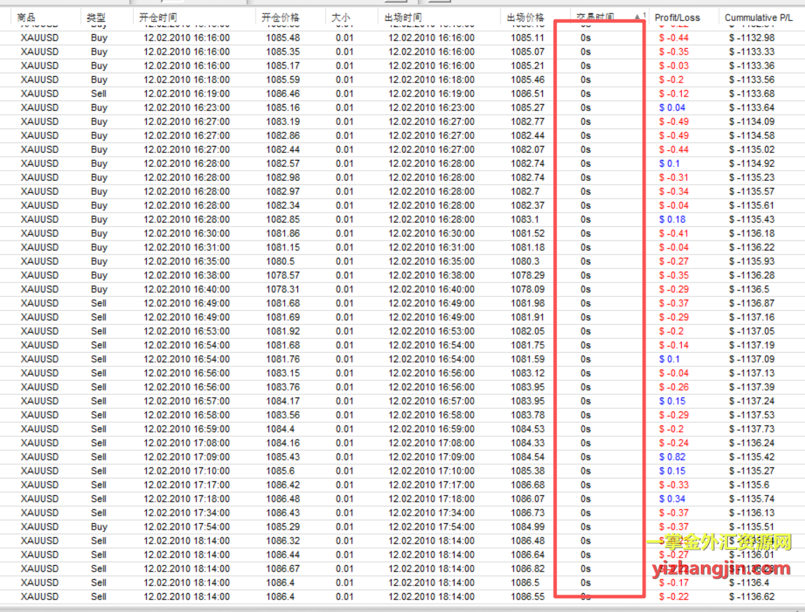Click the sort arrow in 交易时间 header

(637, 15)
